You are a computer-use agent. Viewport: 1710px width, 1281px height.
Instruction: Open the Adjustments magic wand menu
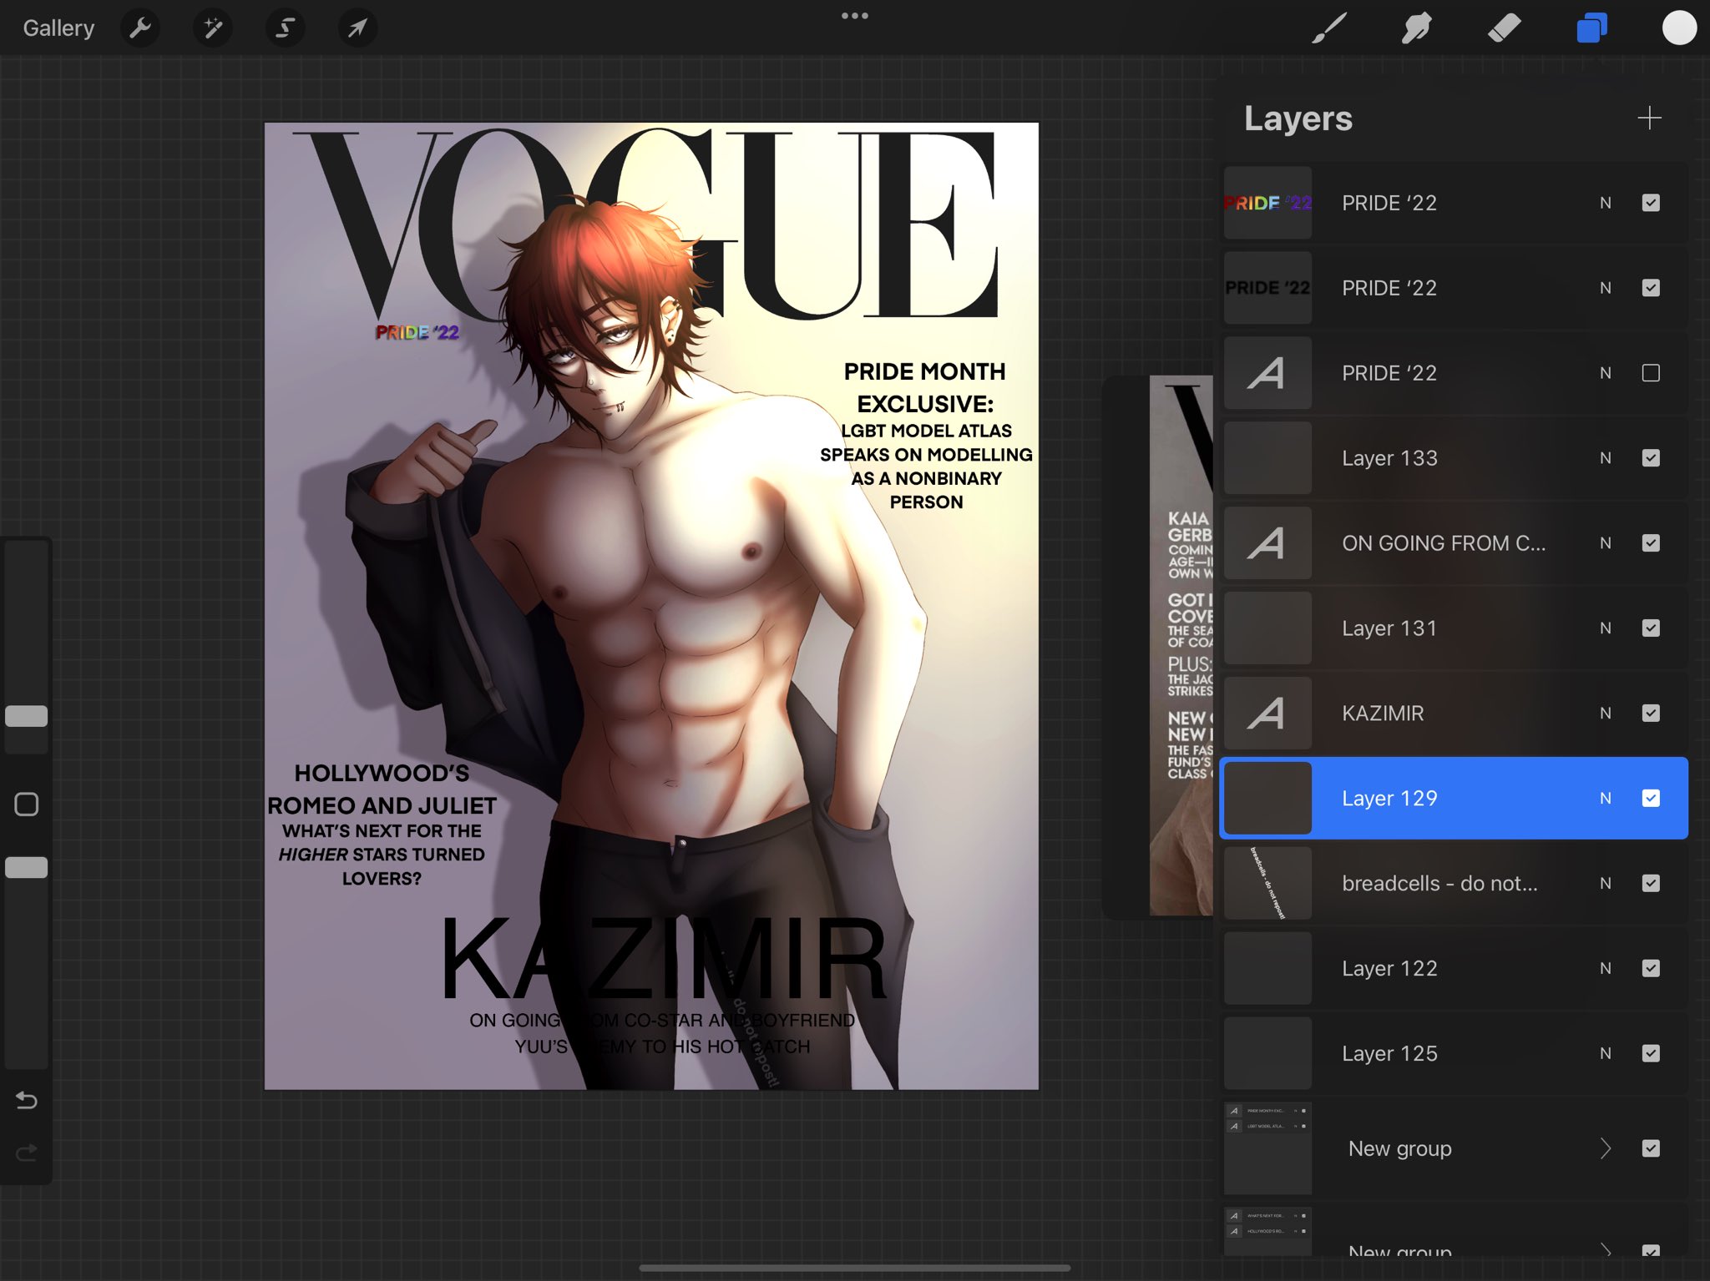pos(213,28)
